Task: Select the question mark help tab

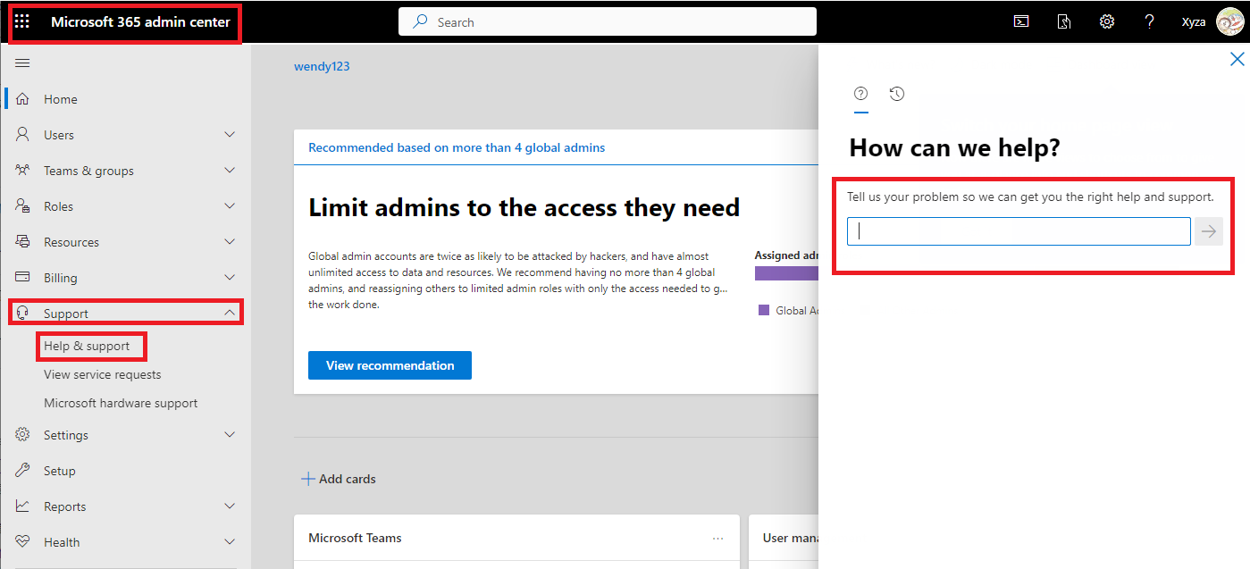Action: click(860, 93)
